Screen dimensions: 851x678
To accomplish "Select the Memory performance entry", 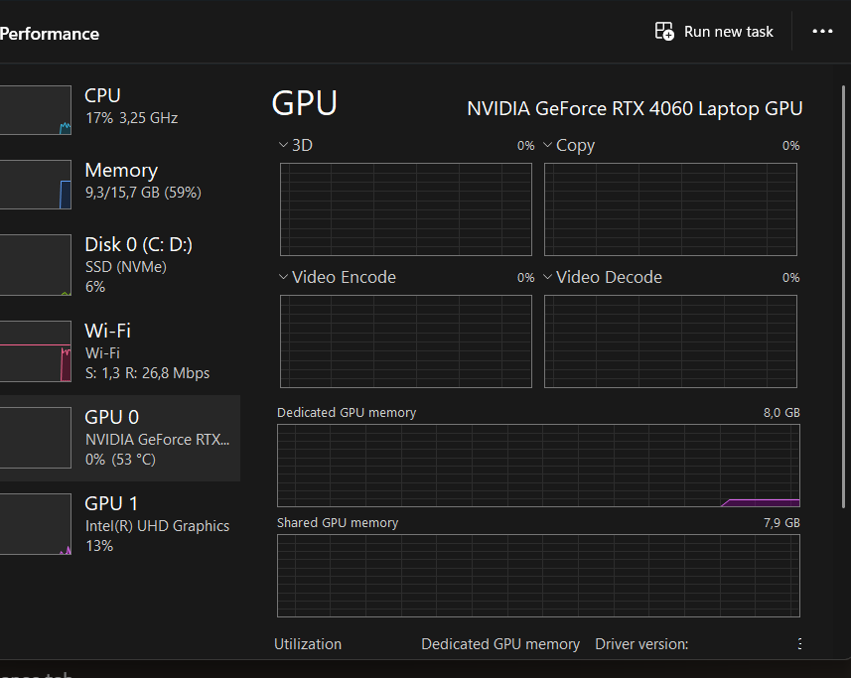I will pos(120,185).
